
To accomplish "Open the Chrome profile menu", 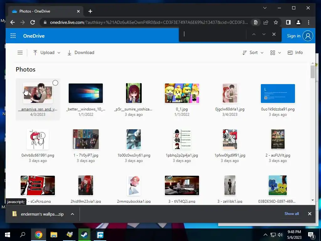I will [298, 22].
